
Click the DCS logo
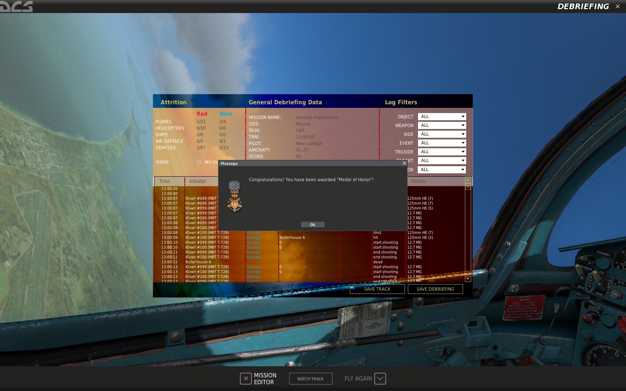tap(16, 6)
